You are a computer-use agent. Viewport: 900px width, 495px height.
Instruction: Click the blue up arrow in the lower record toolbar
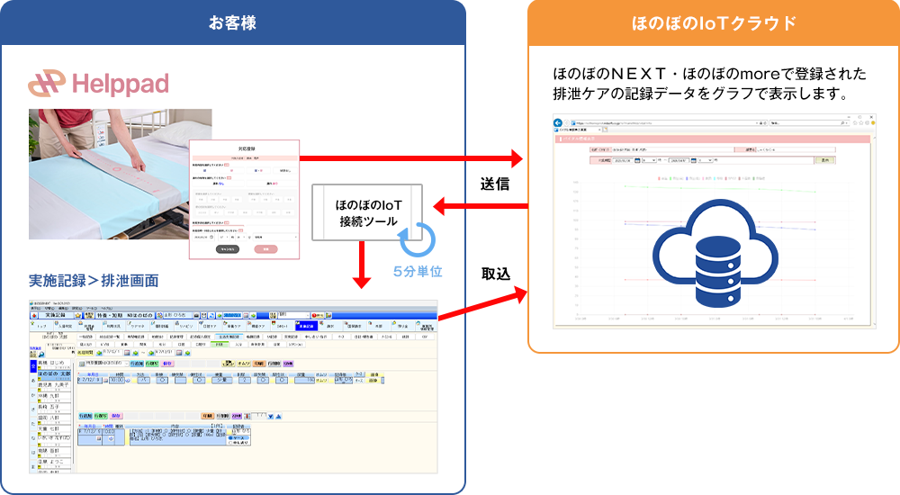pos(278,417)
